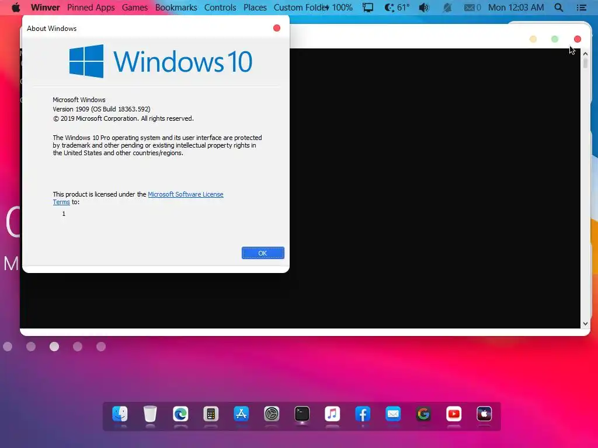Open System Preferences from the dock
The width and height of the screenshot is (598, 448).
(x=272, y=414)
